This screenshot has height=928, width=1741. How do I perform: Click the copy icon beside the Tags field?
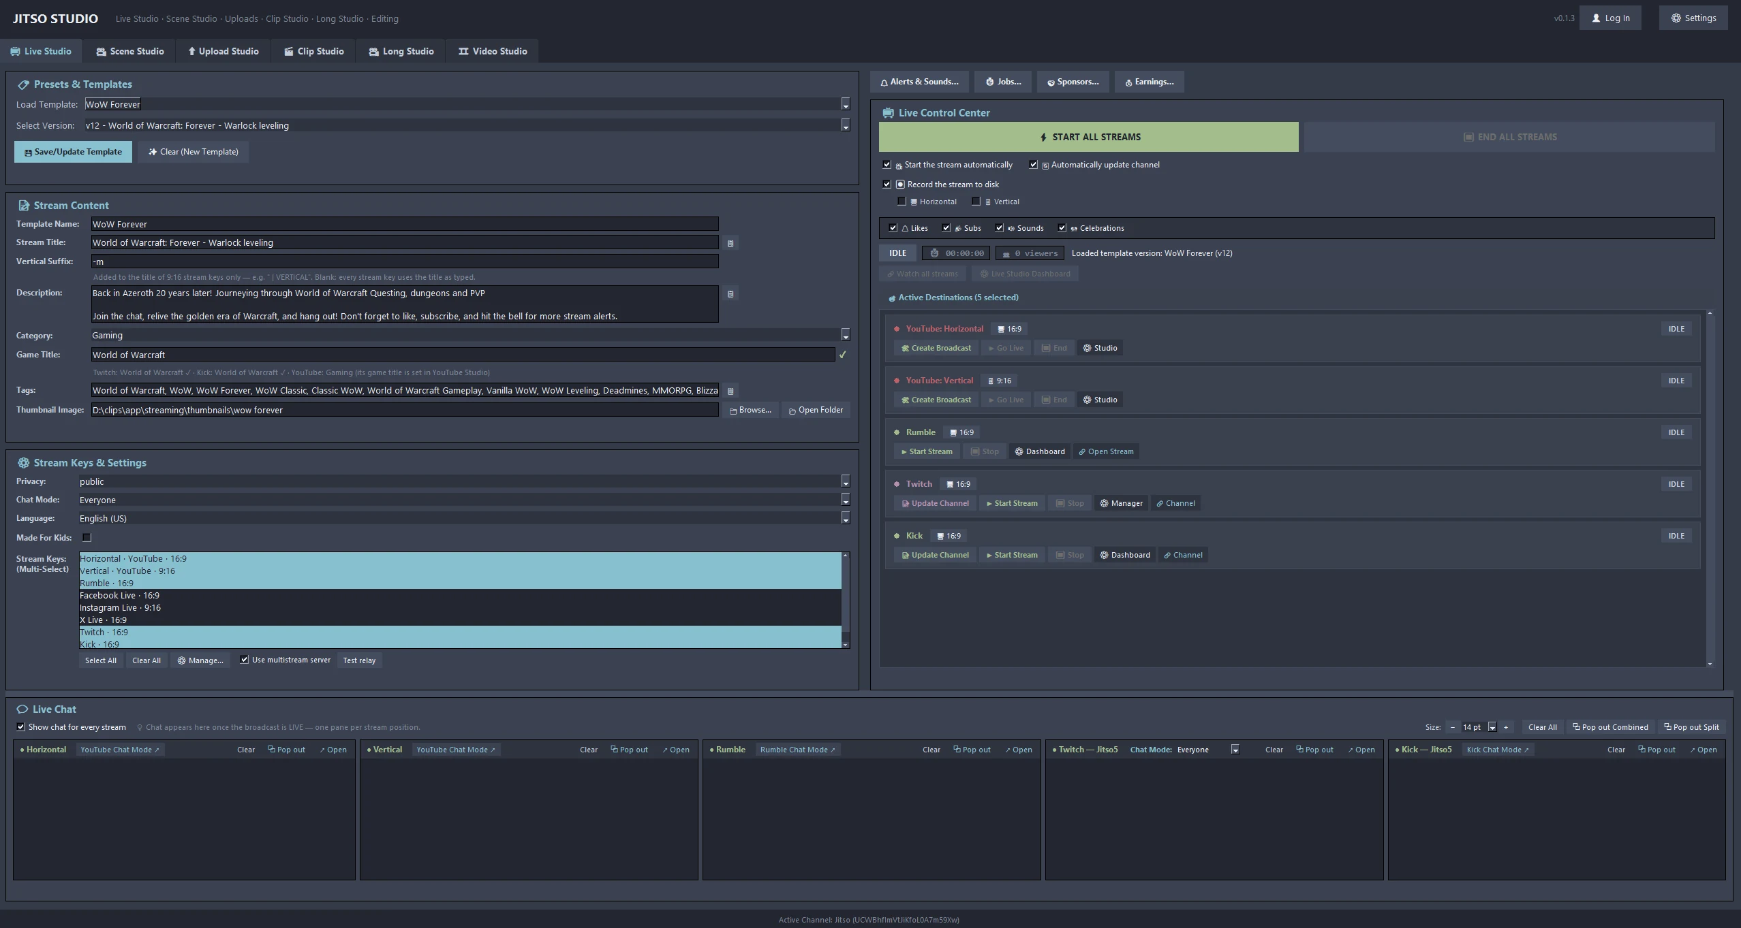coord(730,391)
